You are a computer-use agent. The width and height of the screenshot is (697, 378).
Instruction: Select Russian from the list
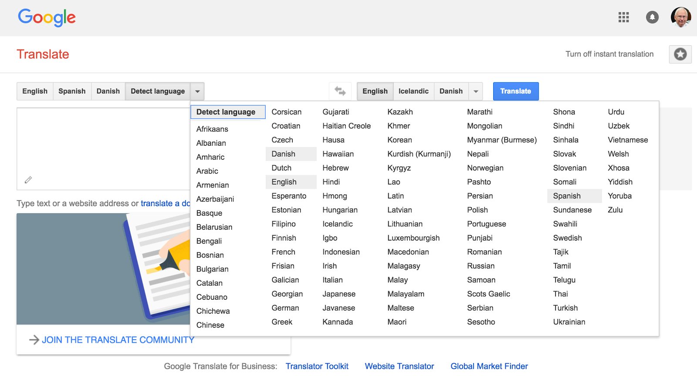[x=481, y=266]
